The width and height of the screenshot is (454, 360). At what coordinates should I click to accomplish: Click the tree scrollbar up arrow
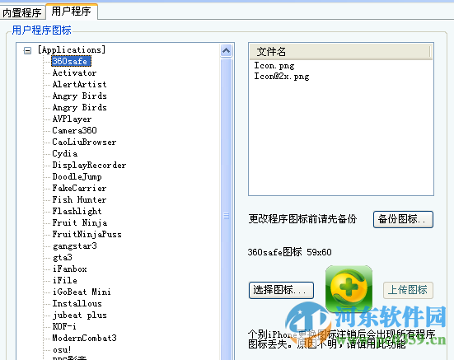click(226, 50)
